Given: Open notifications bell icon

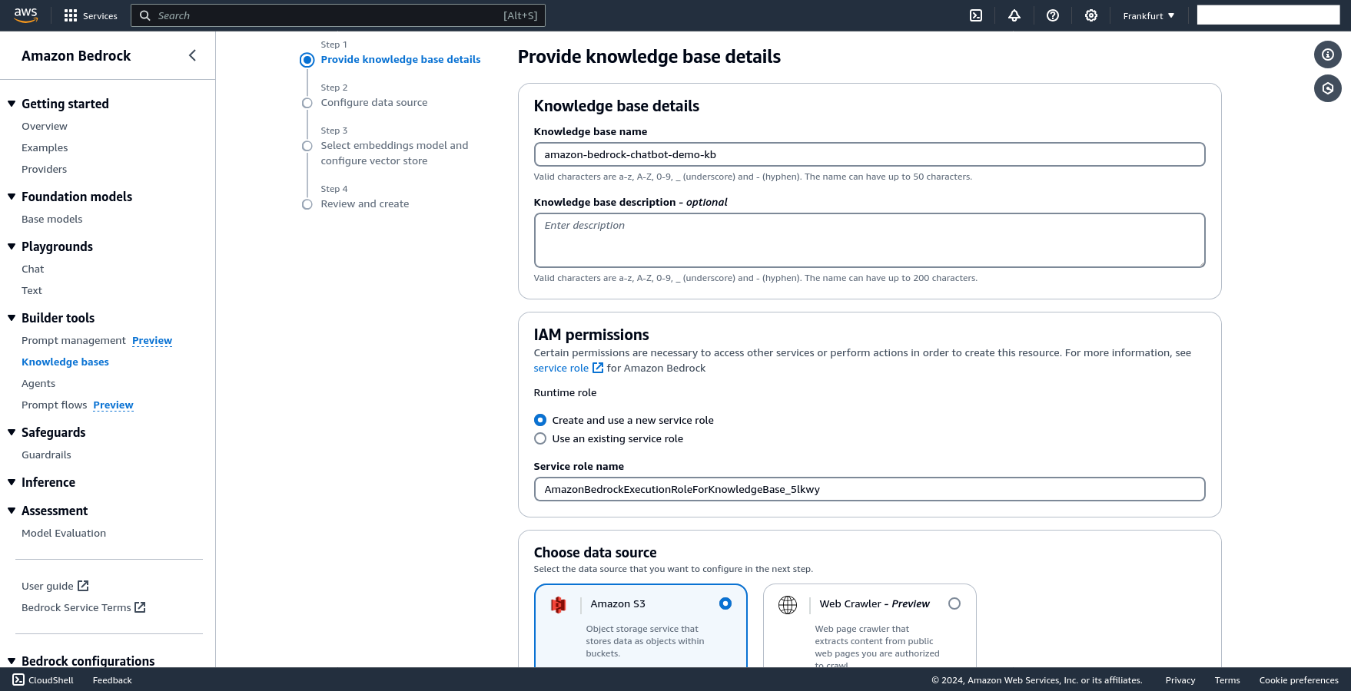Looking at the screenshot, I should pos(1014,15).
